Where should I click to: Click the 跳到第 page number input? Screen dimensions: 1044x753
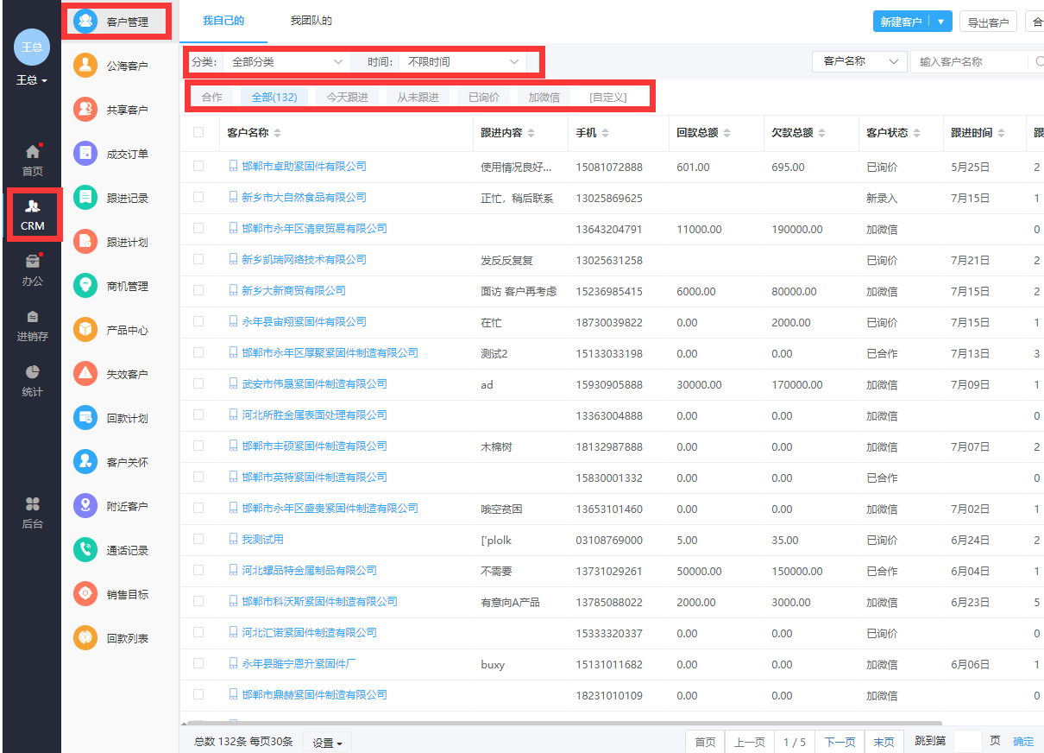[969, 742]
